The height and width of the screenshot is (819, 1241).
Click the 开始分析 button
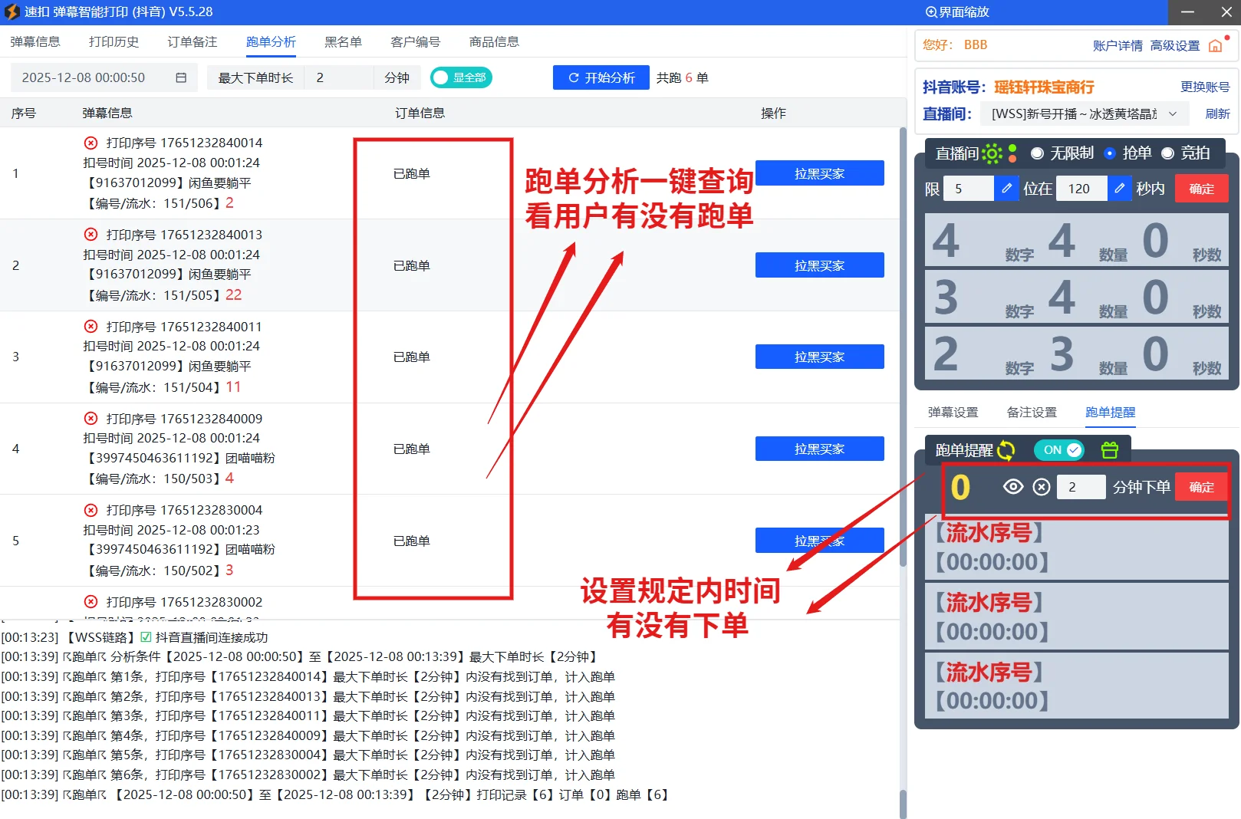coord(601,77)
